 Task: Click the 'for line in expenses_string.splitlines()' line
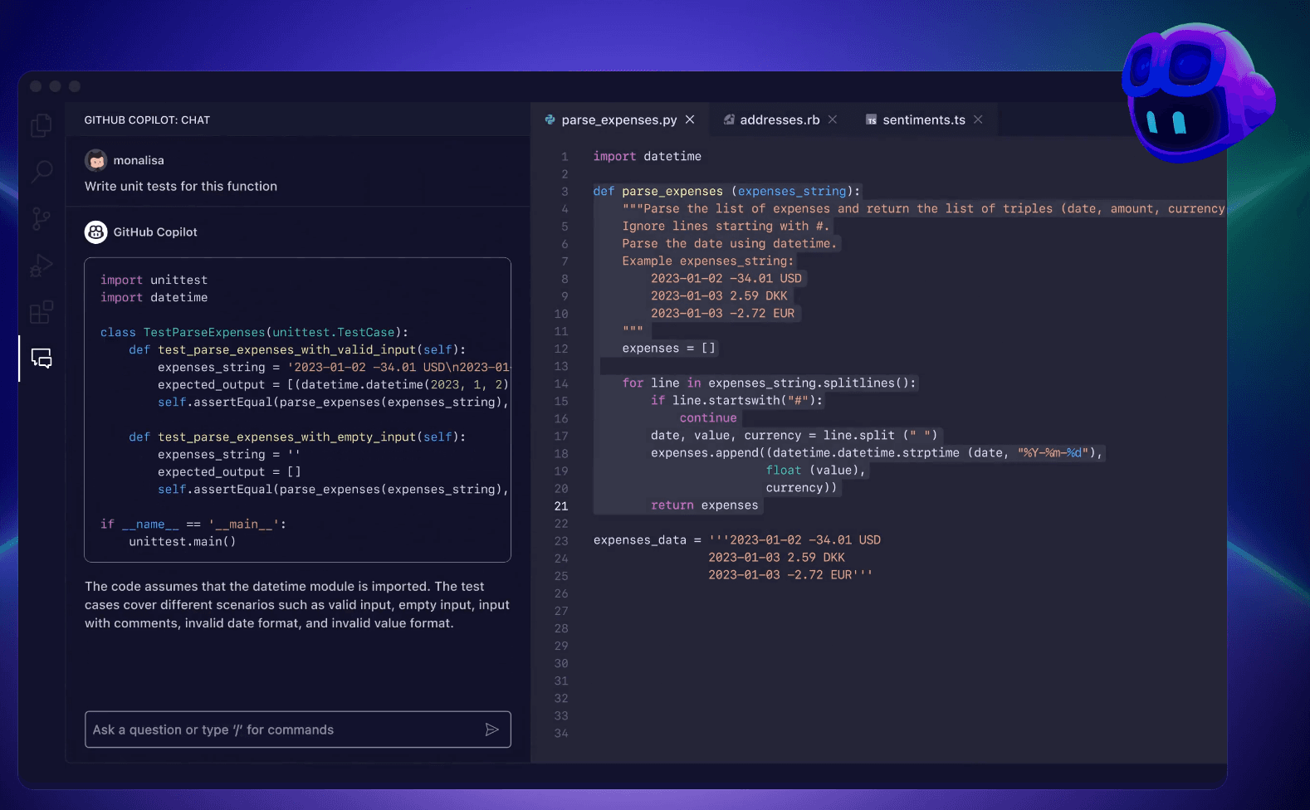769,383
